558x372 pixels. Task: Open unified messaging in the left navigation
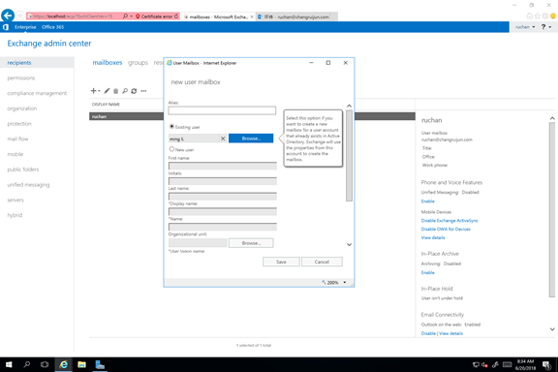28,185
